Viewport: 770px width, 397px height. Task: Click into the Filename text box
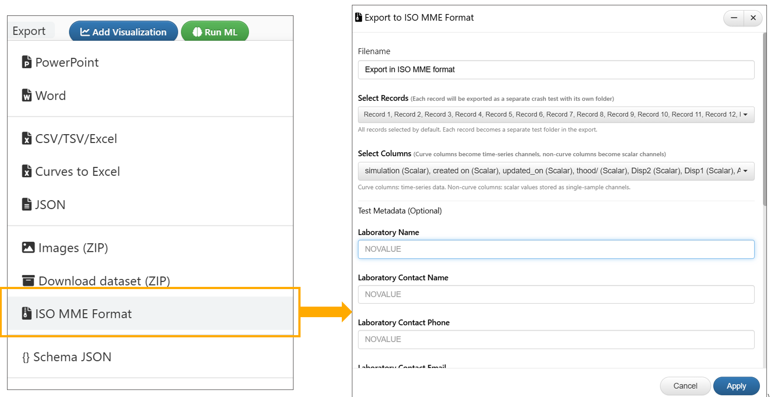(x=555, y=70)
